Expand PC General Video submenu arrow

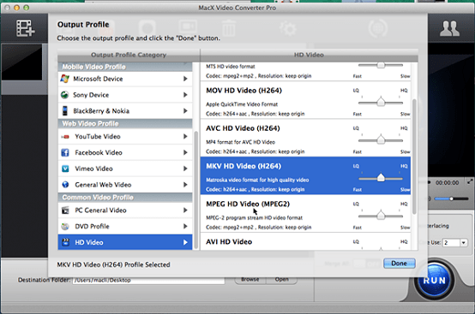tap(185, 210)
